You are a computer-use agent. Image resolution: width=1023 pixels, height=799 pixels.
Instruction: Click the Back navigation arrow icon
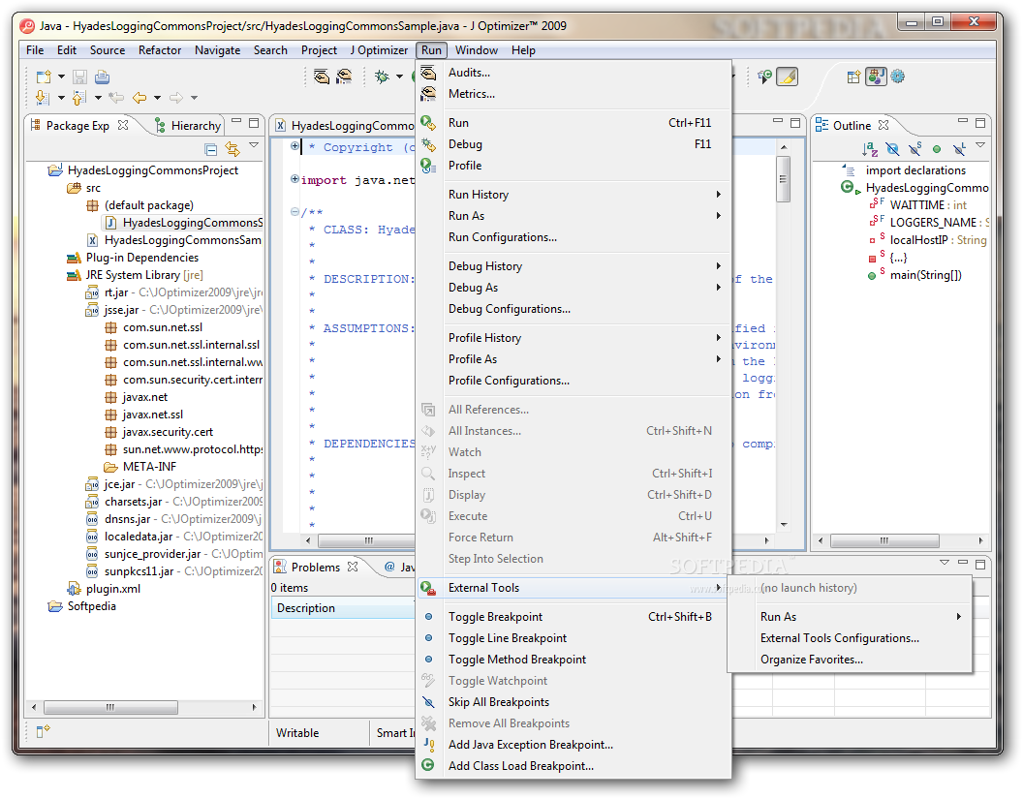(139, 98)
